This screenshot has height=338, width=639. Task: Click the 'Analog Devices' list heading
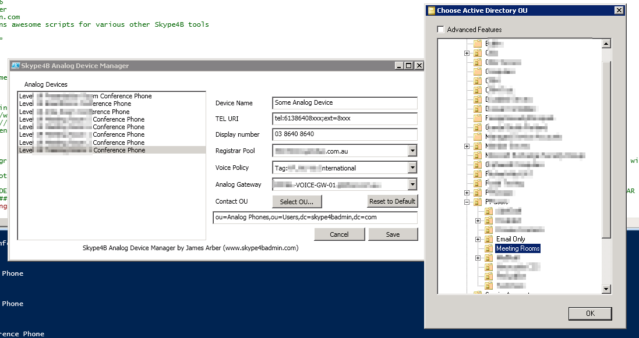[45, 84]
